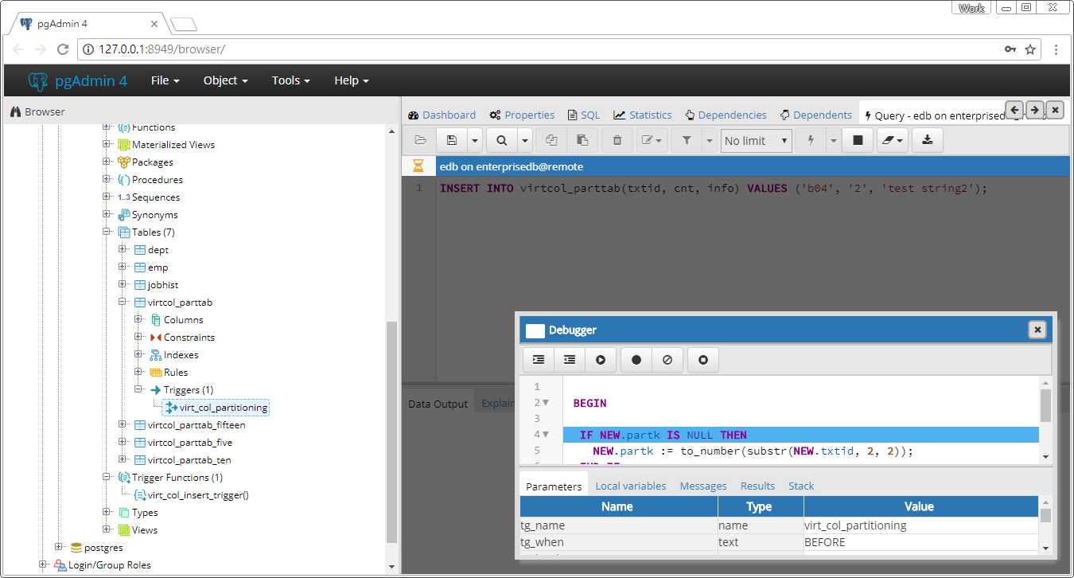Expand the dept table node

pos(123,250)
